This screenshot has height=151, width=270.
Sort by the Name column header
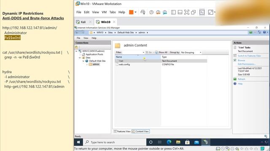click(138, 57)
